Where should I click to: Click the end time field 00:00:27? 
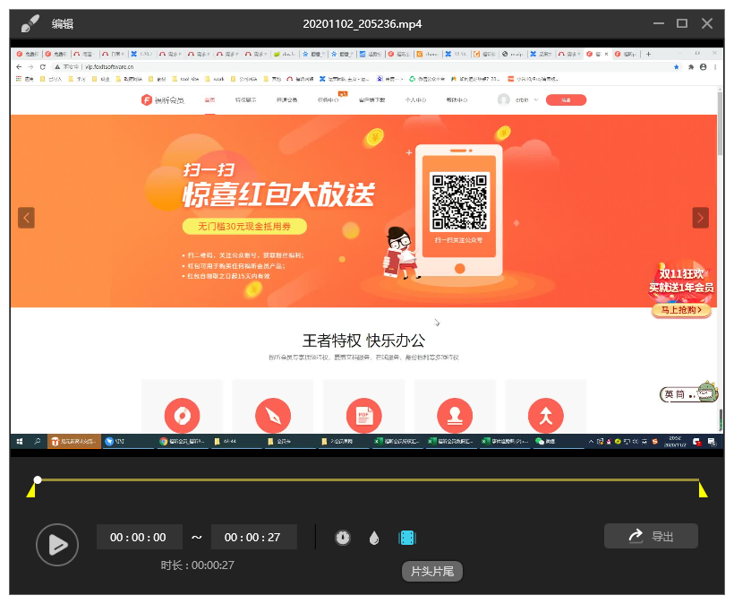[252, 538]
